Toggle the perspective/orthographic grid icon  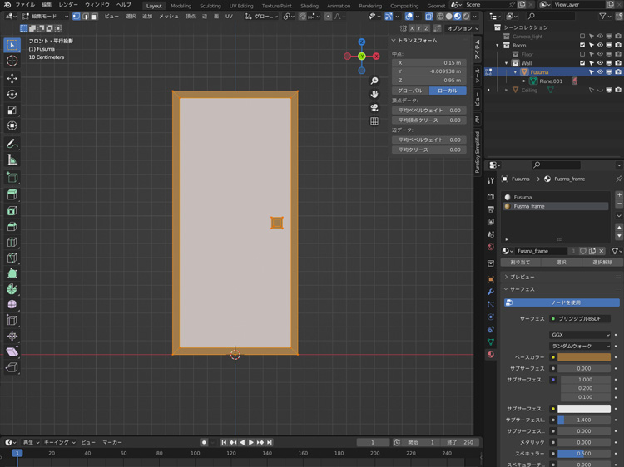tap(374, 121)
